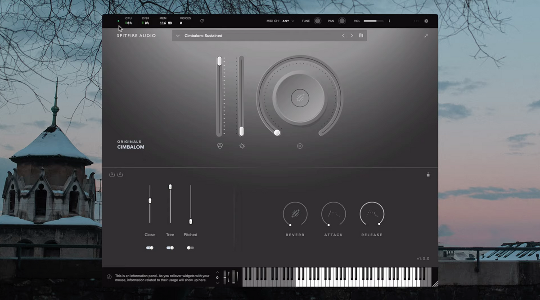Expand the Cimbalom: Sustained preset list
Screen dimensions: 540x300
(178, 35)
